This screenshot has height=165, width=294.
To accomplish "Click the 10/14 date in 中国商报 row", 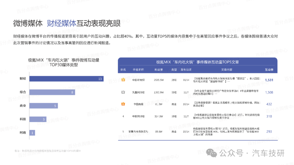I will coord(186,104).
